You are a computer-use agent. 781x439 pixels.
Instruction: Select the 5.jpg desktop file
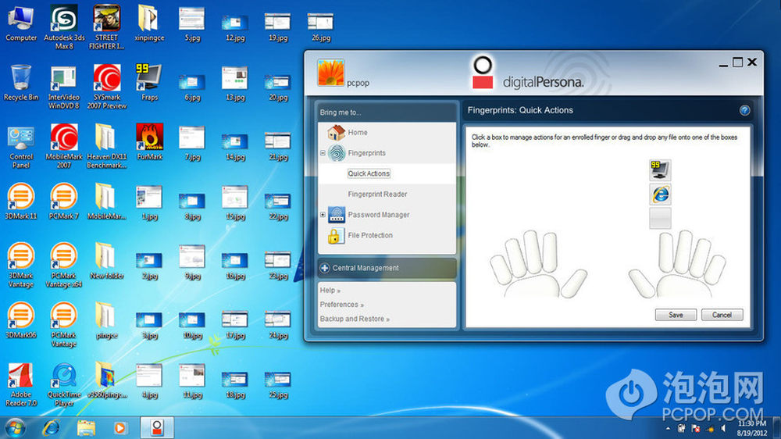pos(192,23)
